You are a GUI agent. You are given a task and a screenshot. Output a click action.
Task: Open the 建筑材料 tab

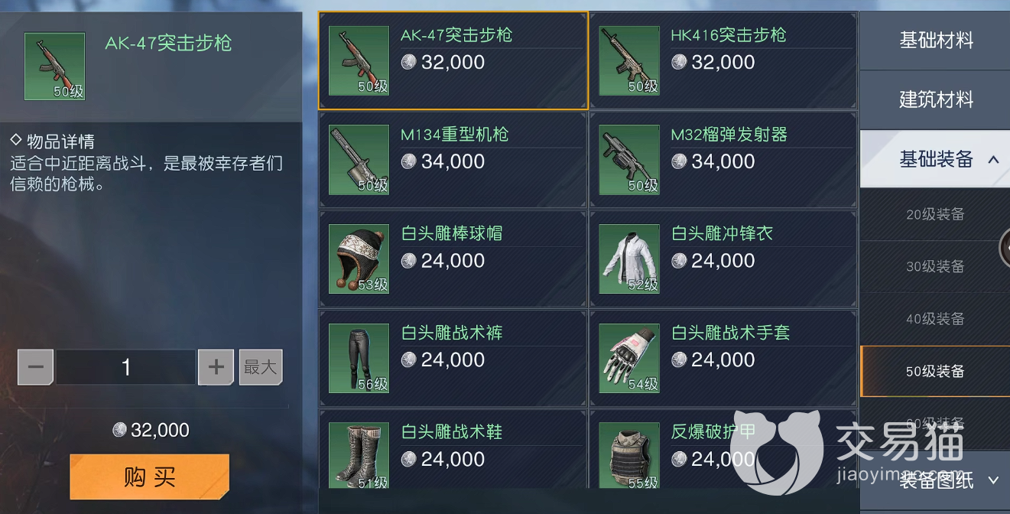coord(935,99)
